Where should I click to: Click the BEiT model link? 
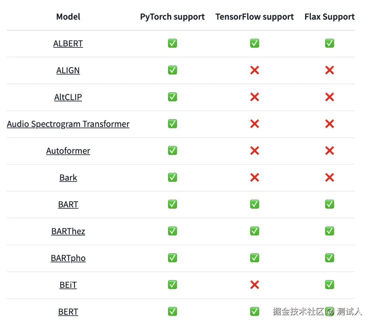pos(68,285)
